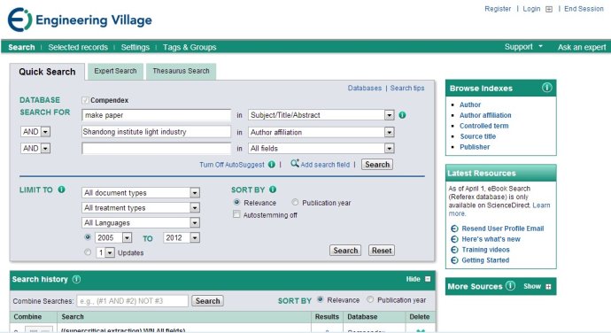The width and height of the screenshot is (611, 333).
Task: Click Search button next to Reset
Action: click(x=345, y=251)
